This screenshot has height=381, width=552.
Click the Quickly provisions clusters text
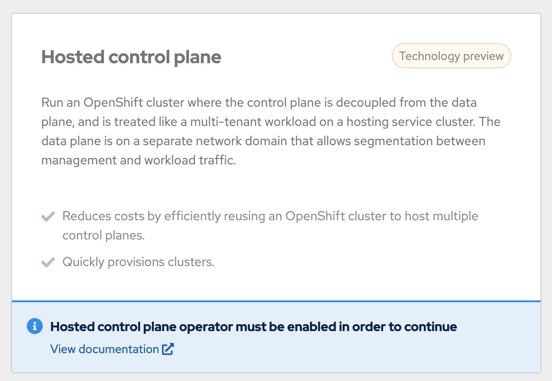click(138, 262)
